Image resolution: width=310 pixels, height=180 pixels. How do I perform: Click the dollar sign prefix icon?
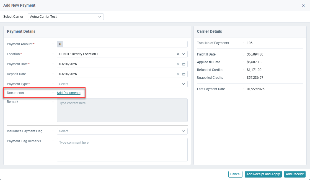click(60, 44)
